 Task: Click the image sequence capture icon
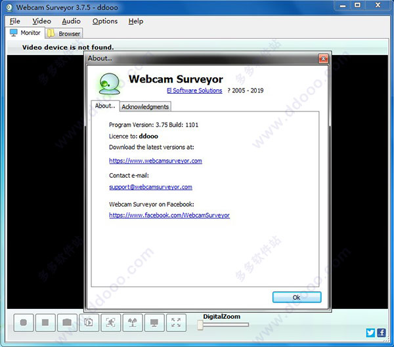click(89, 323)
